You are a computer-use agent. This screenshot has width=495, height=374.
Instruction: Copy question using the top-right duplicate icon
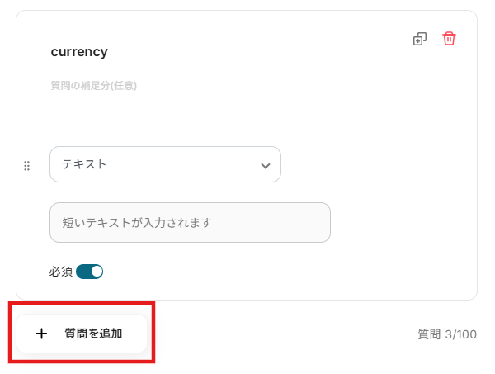[420, 39]
